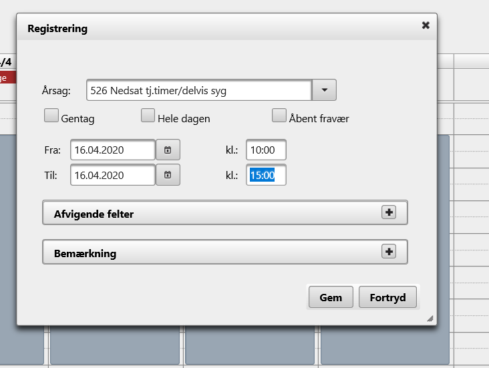Click the resize grip in dialog corner

430,319
